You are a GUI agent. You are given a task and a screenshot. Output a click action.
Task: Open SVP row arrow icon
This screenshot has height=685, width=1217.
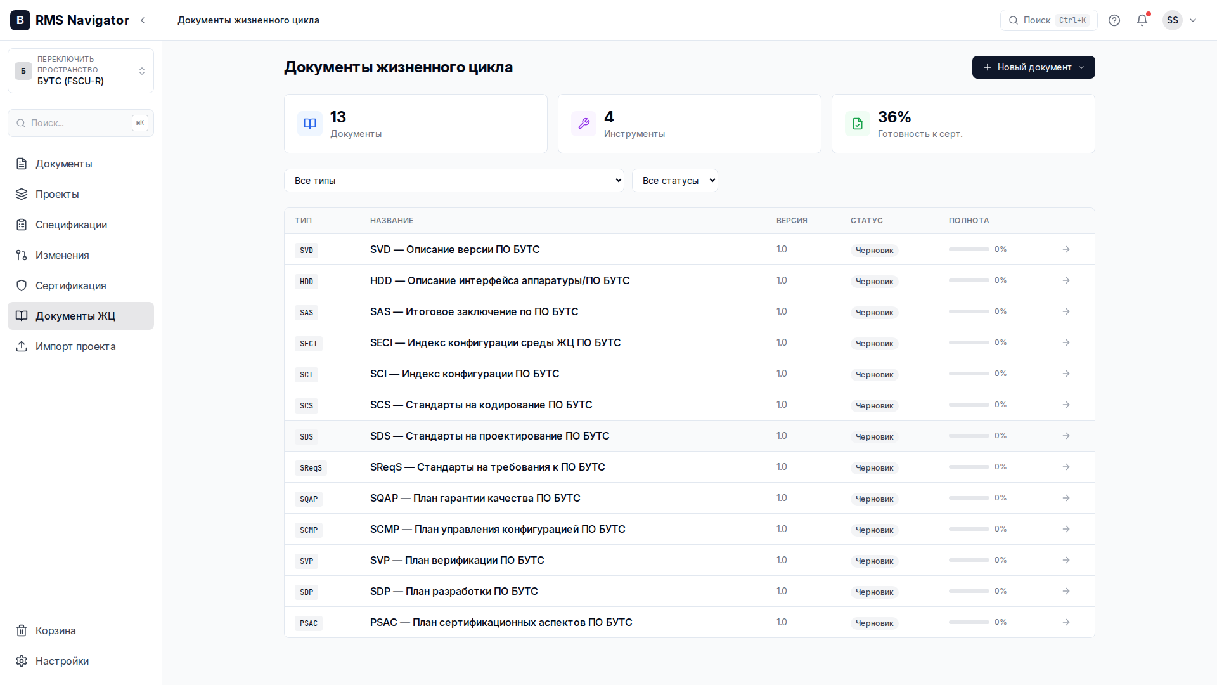1066,560
